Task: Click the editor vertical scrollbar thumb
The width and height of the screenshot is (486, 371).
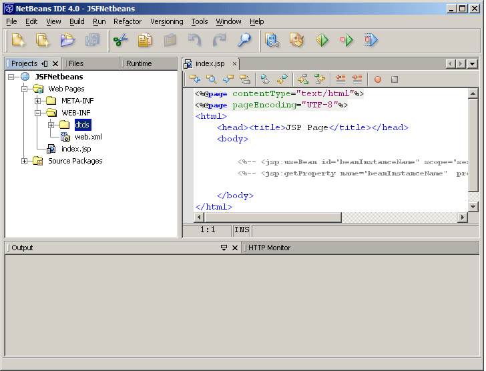Action: (x=473, y=145)
